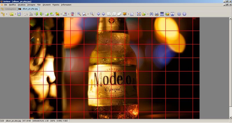Click the vertical scrollbar down arrow
This screenshot has height=123, width=232.
[x=230, y=118]
